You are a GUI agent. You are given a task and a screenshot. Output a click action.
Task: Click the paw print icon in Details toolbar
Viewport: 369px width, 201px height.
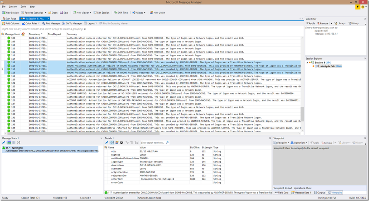click(122, 143)
